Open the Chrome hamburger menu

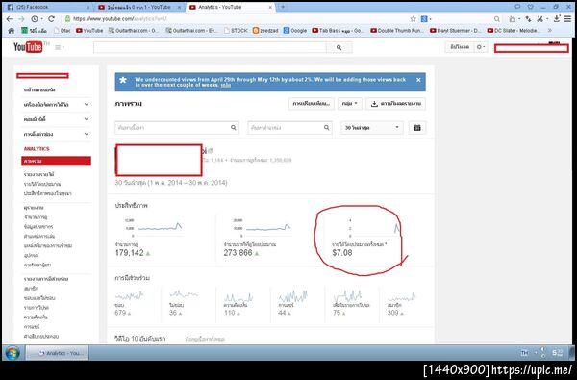coord(567,19)
